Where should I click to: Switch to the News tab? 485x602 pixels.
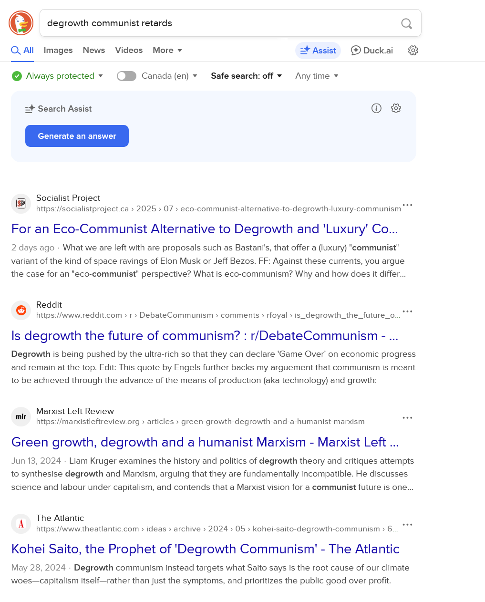click(x=94, y=50)
